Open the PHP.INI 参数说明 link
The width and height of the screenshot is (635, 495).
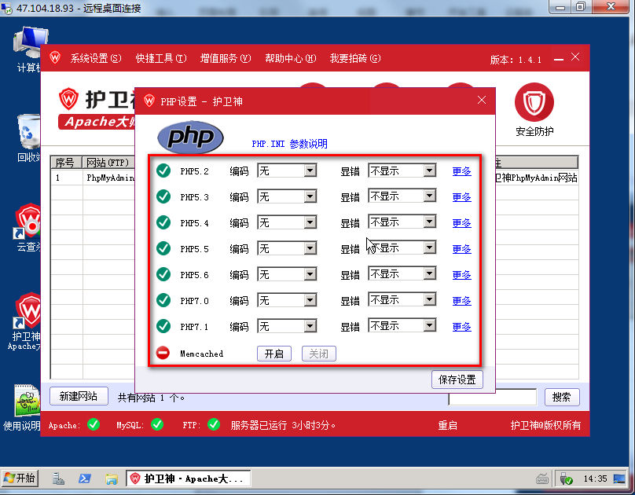(x=289, y=144)
